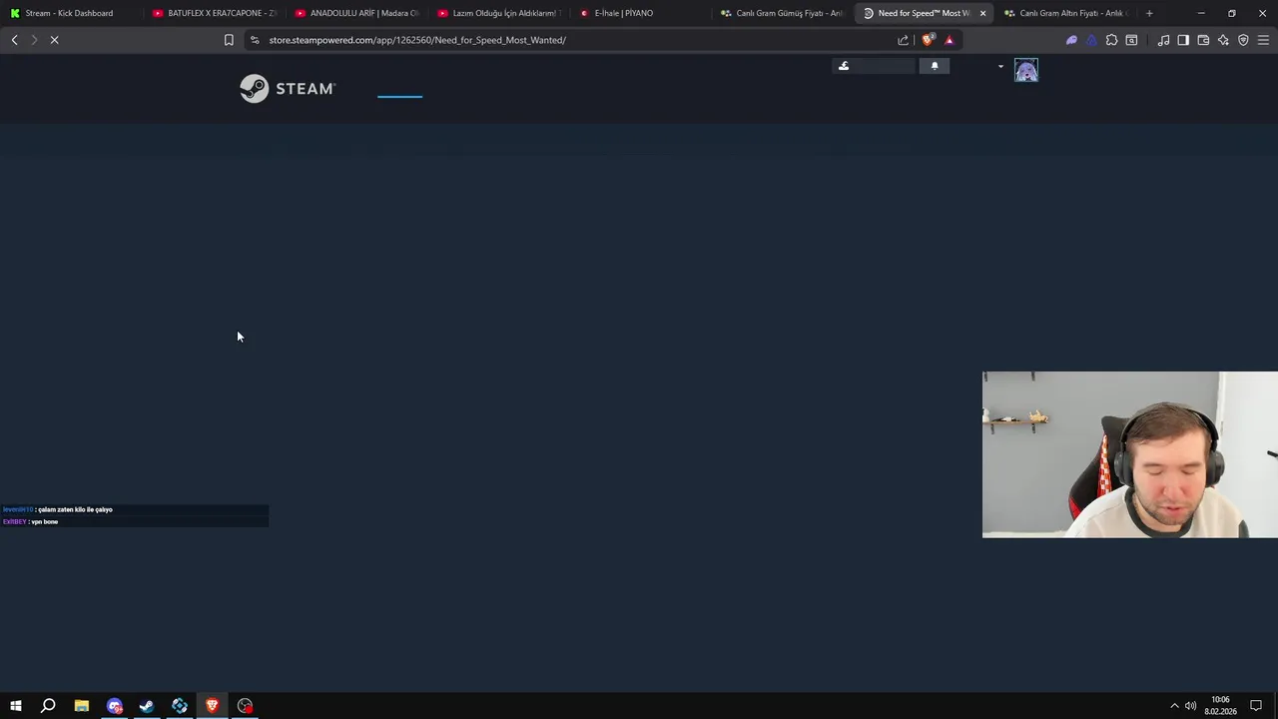Click the webcam overlay video
Screen dimensions: 1278x719
pyautogui.click(x=1130, y=455)
